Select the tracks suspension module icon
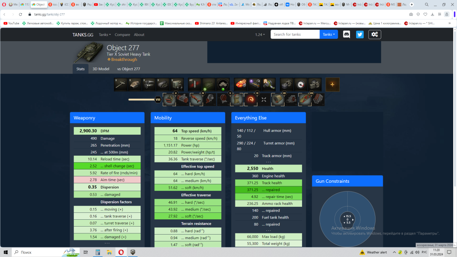 tap(163, 85)
